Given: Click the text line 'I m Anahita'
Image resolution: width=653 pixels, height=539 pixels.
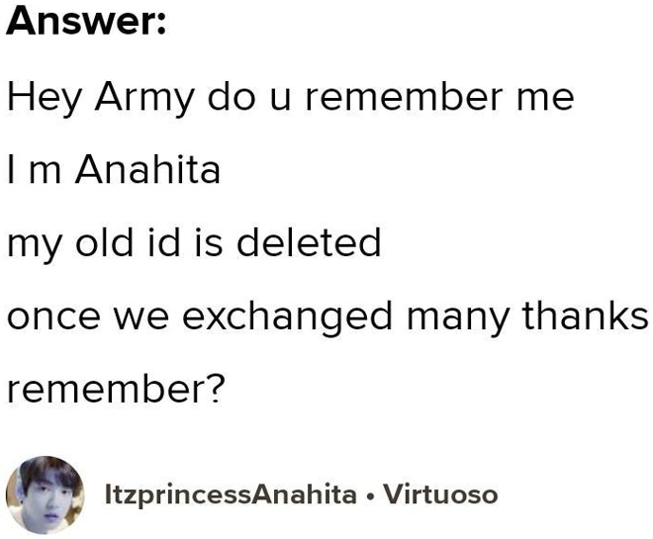Looking at the screenshot, I should click(x=114, y=169).
